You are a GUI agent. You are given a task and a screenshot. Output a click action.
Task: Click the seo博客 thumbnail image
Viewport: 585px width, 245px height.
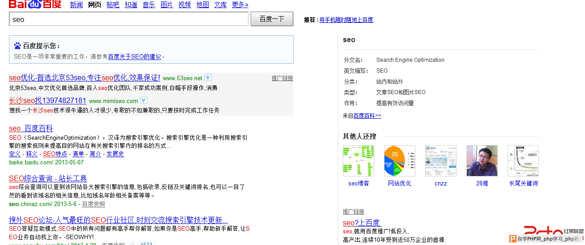coord(359,161)
